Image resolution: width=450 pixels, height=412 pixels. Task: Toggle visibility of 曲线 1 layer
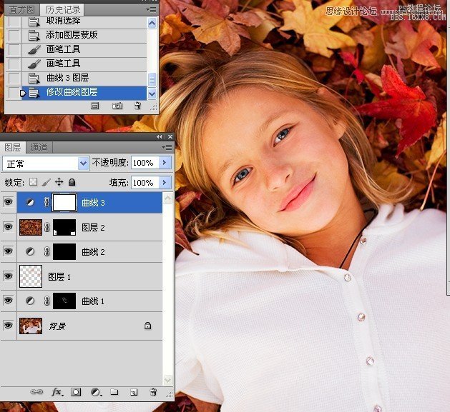(x=9, y=301)
